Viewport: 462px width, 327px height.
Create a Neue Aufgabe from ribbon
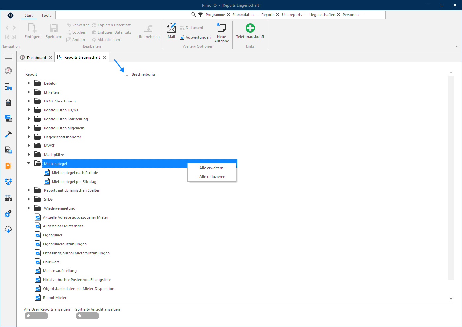click(221, 33)
